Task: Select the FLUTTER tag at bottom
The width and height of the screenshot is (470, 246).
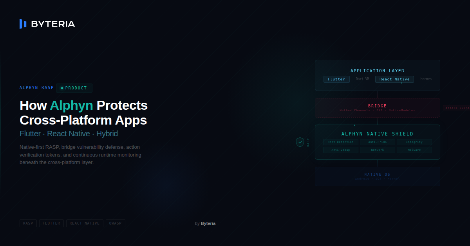Action: [51, 223]
